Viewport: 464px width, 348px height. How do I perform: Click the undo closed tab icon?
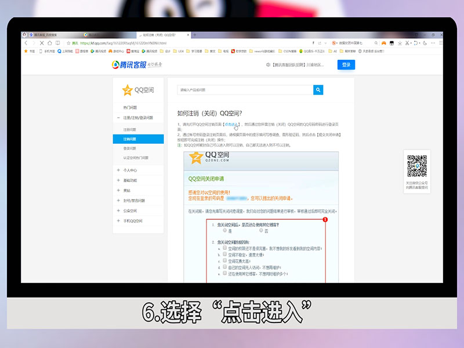pyautogui.click(x=416, y=43)
